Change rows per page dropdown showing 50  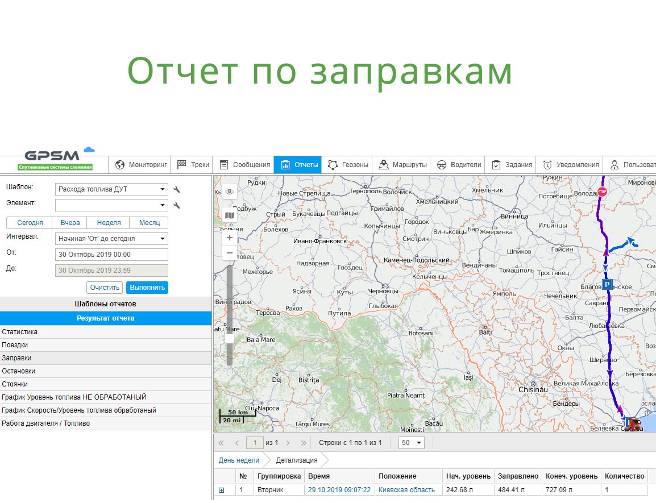coord(412,443)
